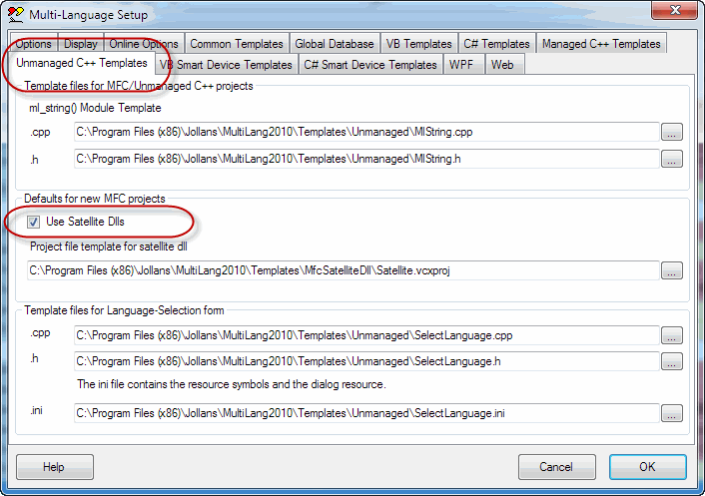This screenshot has height=496, width=705.
Task: Open the Display tab
Action: (81, 44)
